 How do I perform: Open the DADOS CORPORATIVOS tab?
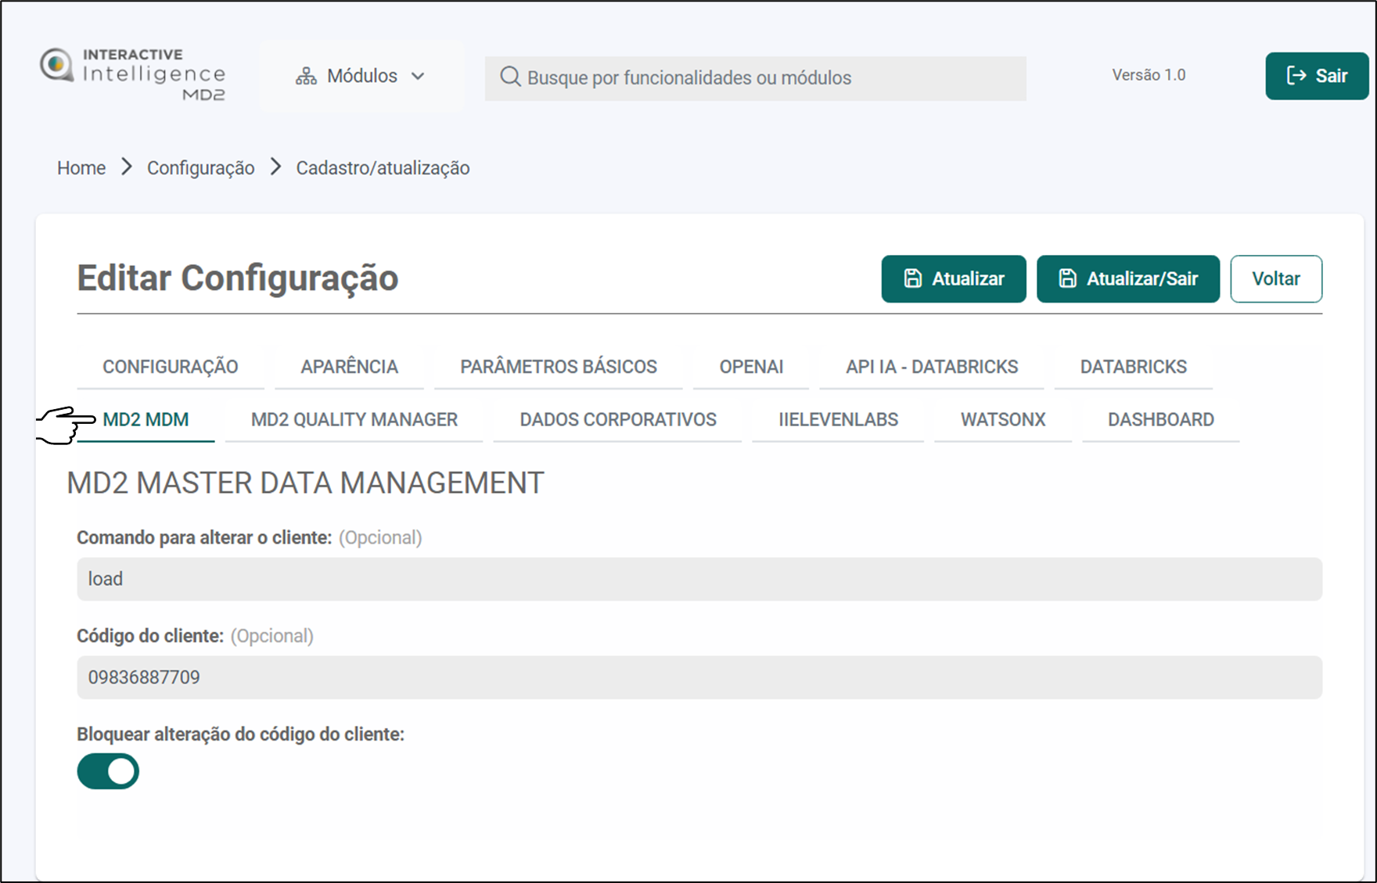pyautogui.click(x=617, y=420)
